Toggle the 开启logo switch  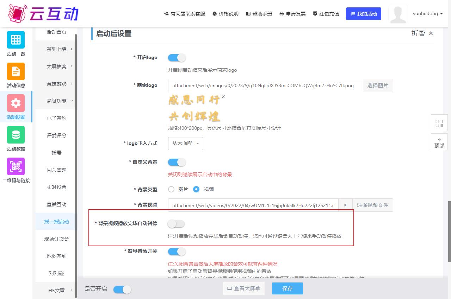(x=177, y=58)
